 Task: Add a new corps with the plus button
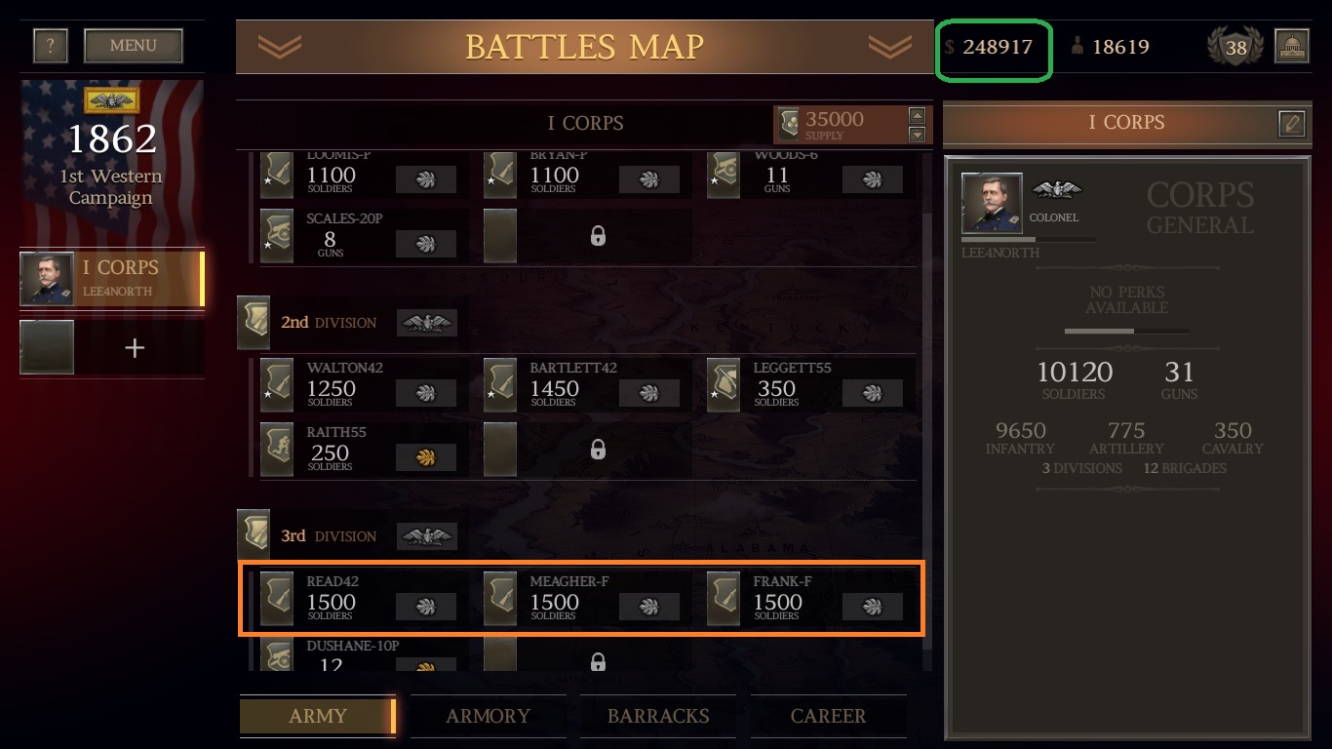(x=135, y=348)
